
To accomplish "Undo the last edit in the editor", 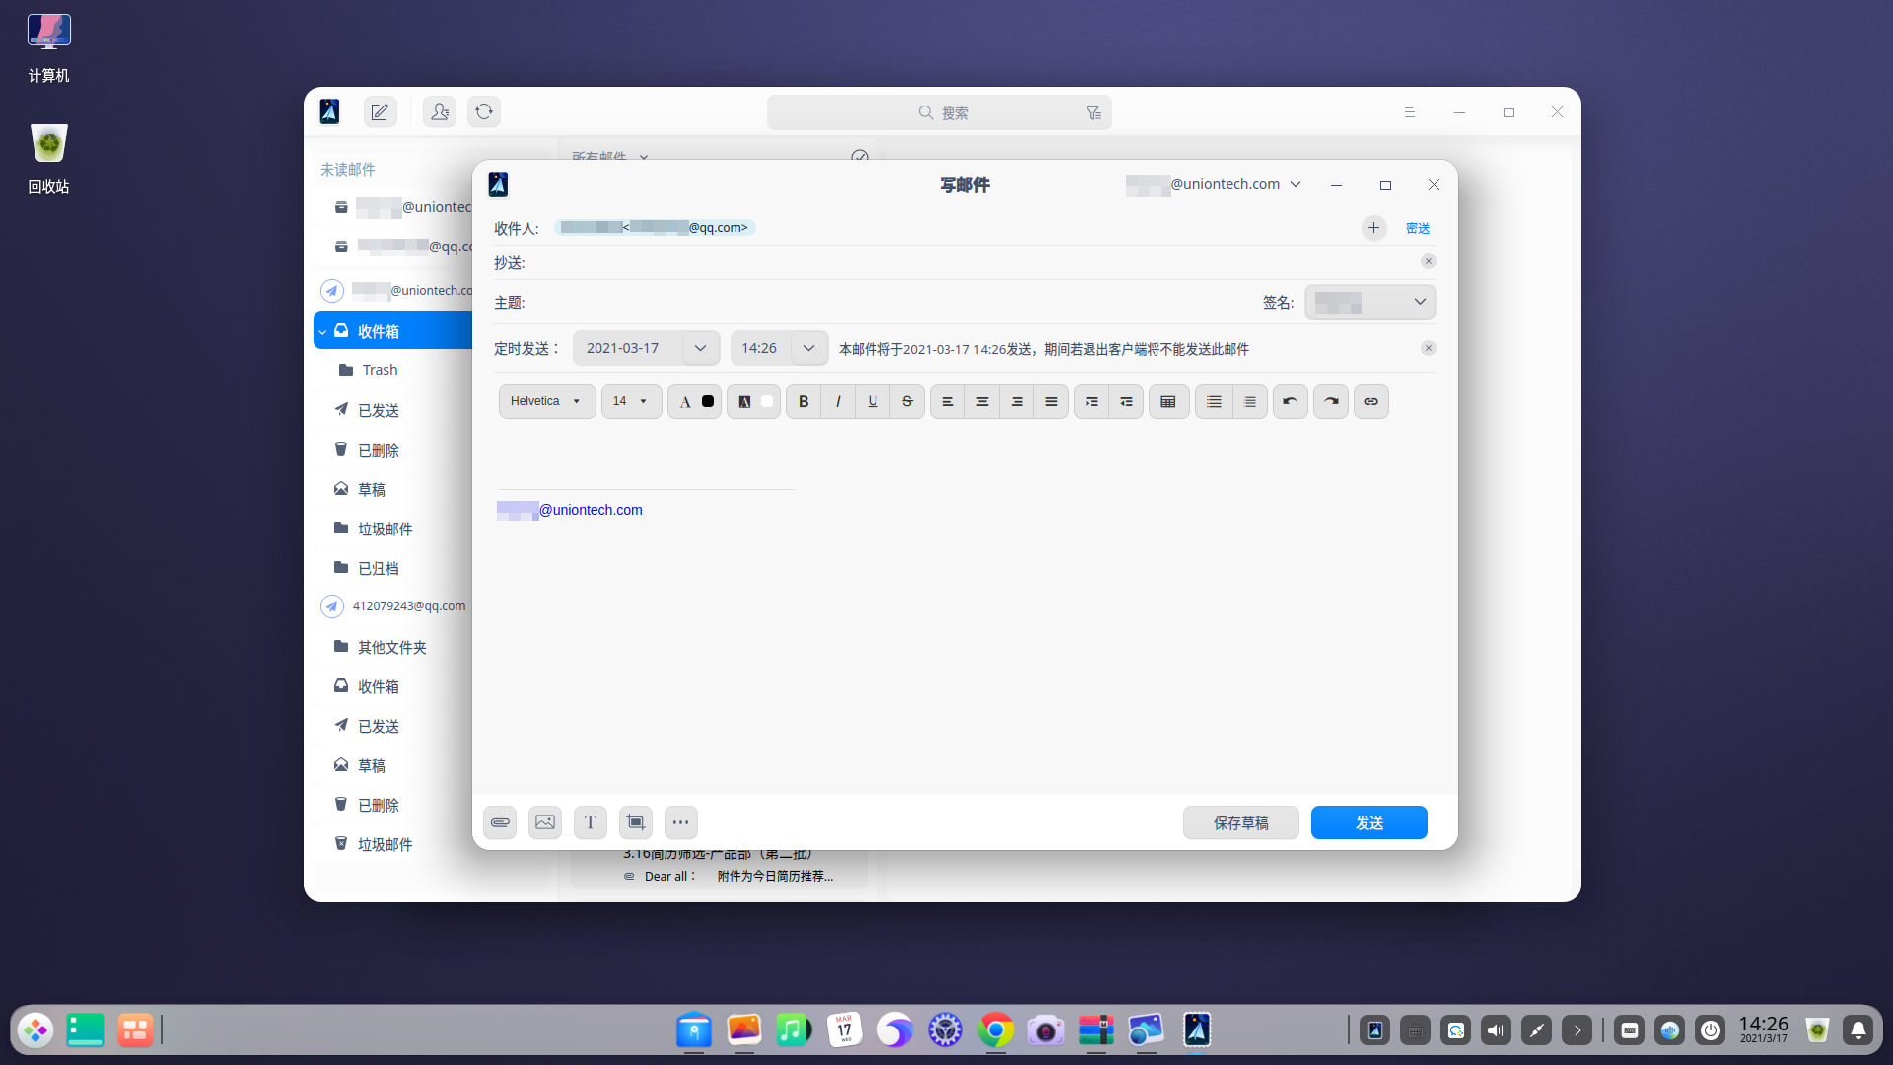I will coord(1290,401).
